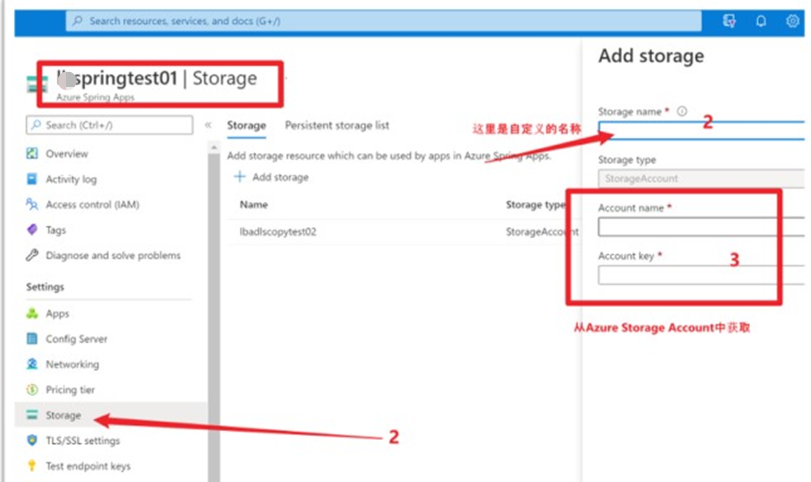The image size is (811, 482).
Task: Click the Overview icon in sidebar
Action: (x=32, y=154)
